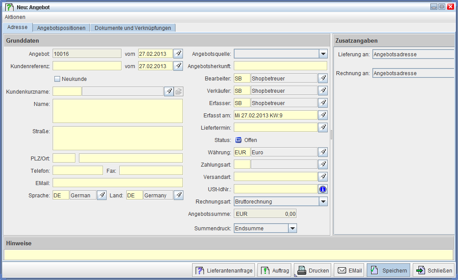Click into the EMail input field
Viewport: 458px width, 280px height.
pyautogui.click(x=118, y=183)
